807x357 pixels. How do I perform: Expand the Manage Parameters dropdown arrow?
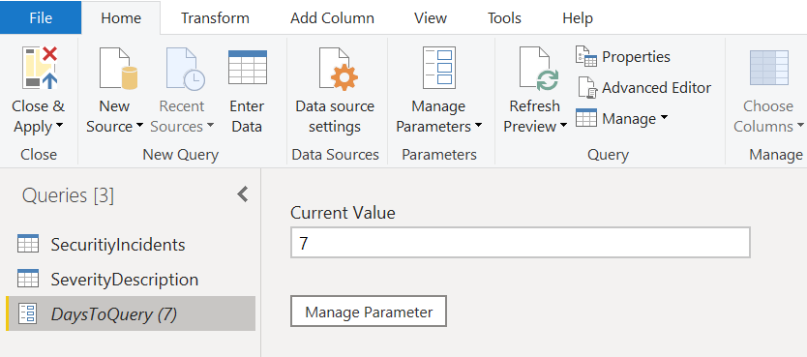pos(478,126)
